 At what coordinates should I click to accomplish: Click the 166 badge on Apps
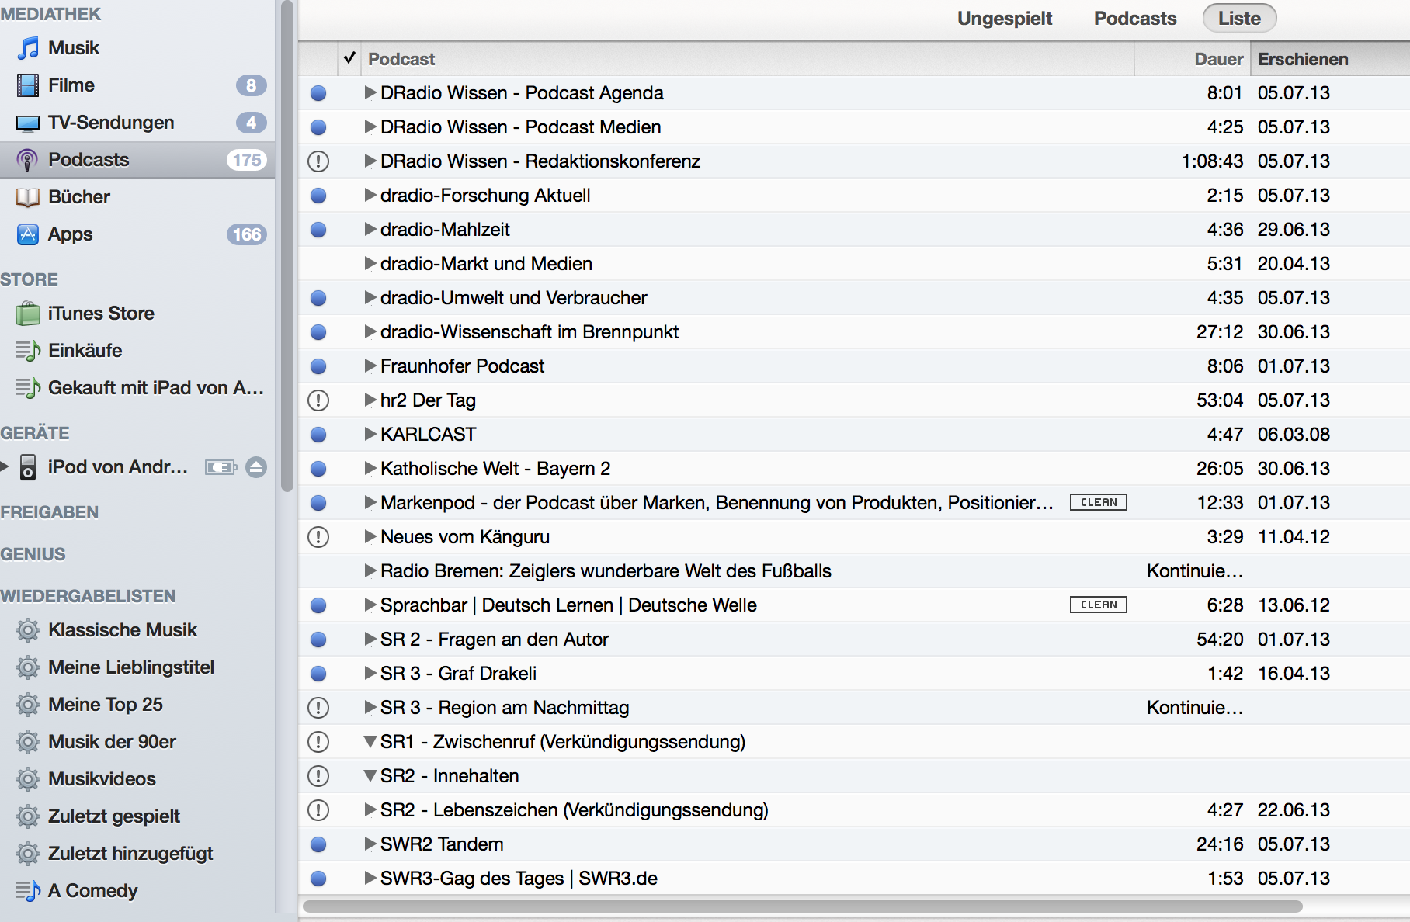[x=247, y=234]
